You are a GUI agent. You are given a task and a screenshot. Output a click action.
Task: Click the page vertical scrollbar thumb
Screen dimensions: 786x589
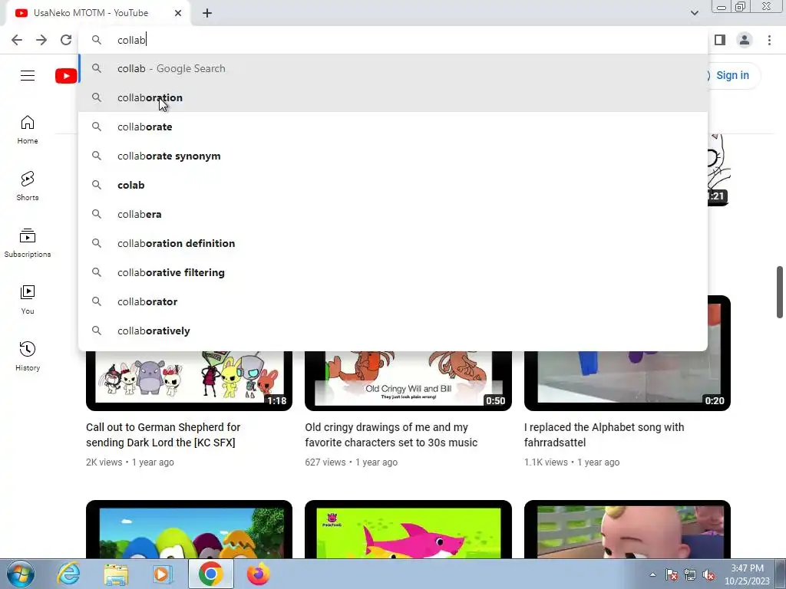(x=780, y=292)
